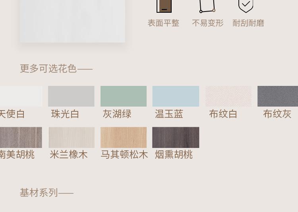Click the 耐刮耐磨 feature label
Image resolution: width=298 pixels, height=212 pixels.
(x=248, y=23)
